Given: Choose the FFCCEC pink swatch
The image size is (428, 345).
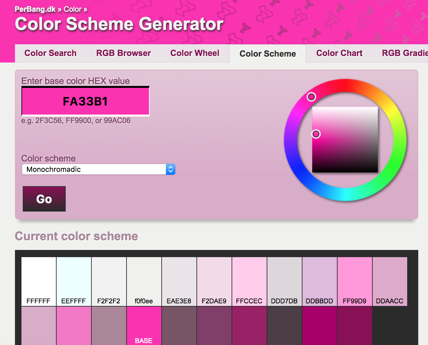Looking at the screenshot, I should click(249, 281).
